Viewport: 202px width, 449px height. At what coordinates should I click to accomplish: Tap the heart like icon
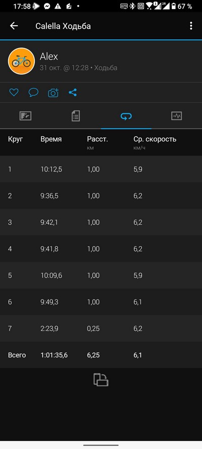coord(14,92)
